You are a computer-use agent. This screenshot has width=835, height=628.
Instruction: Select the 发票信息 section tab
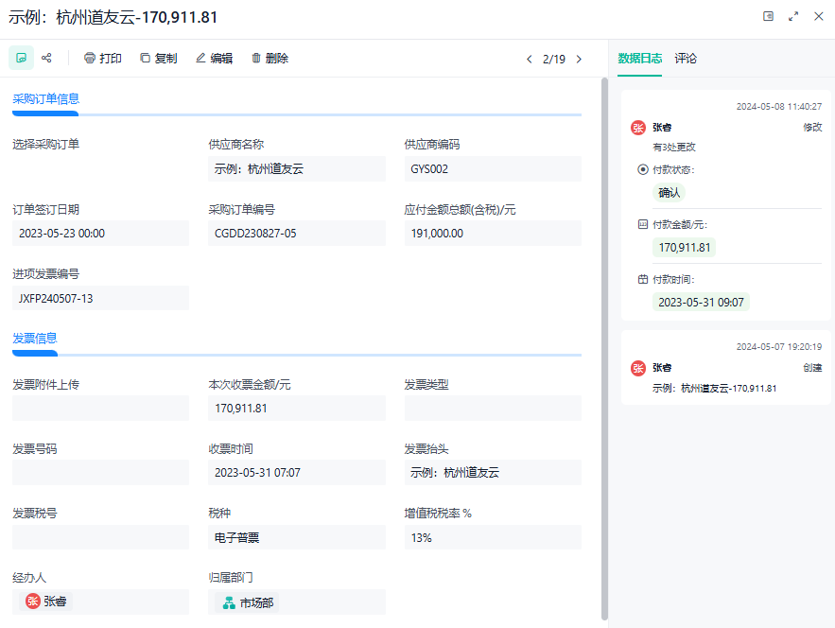point(35,339)
